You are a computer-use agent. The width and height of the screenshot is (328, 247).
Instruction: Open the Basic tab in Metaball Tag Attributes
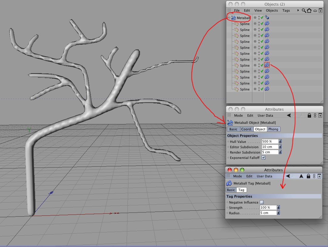coord(231,190)
